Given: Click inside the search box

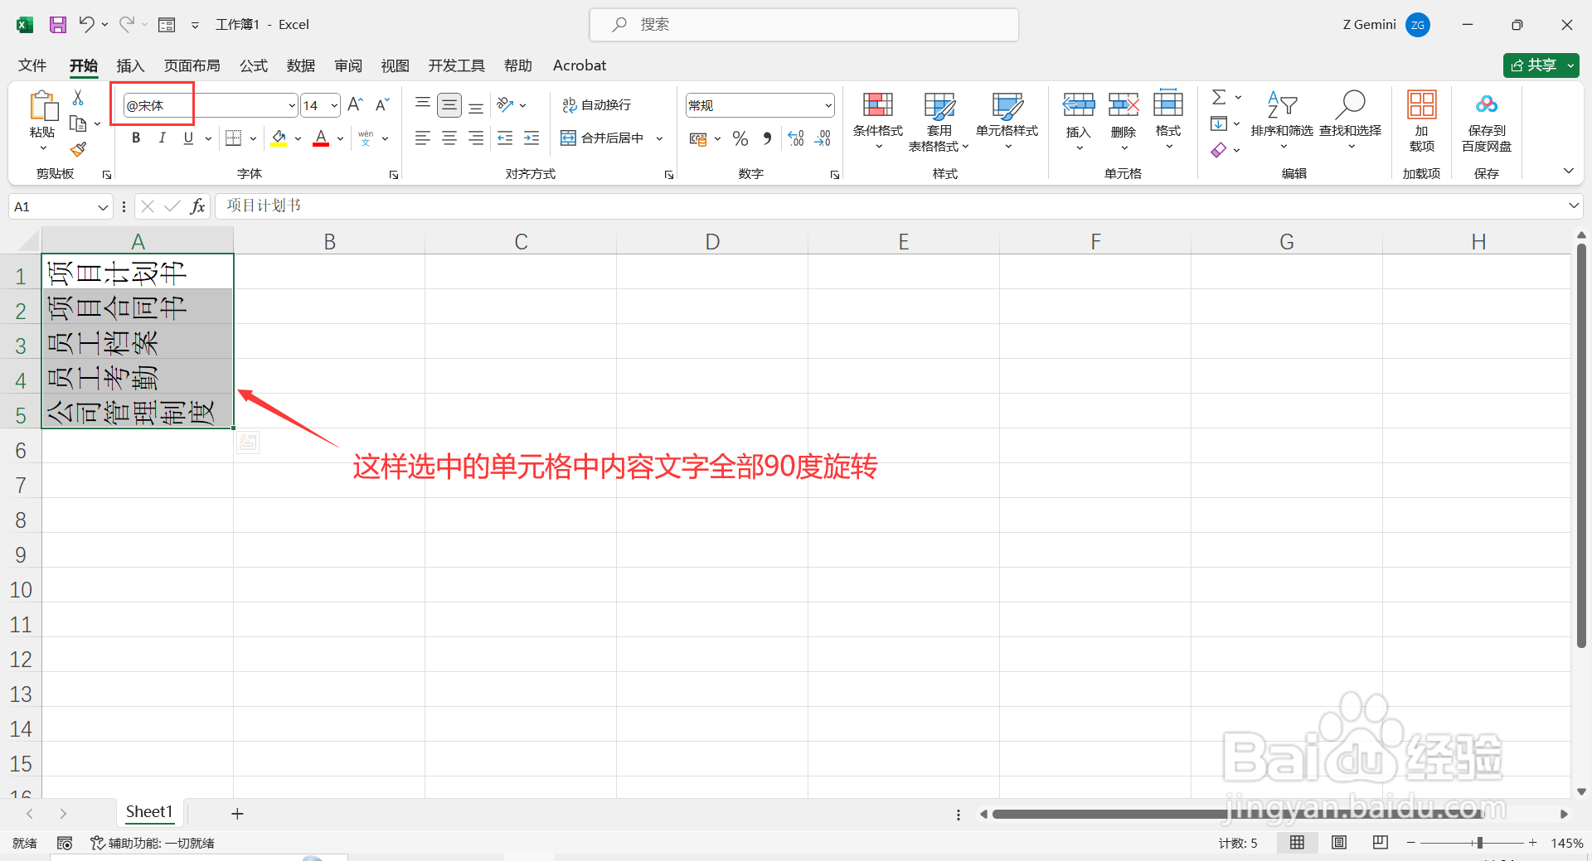Looking at the screenshot, I should (803, 24).
